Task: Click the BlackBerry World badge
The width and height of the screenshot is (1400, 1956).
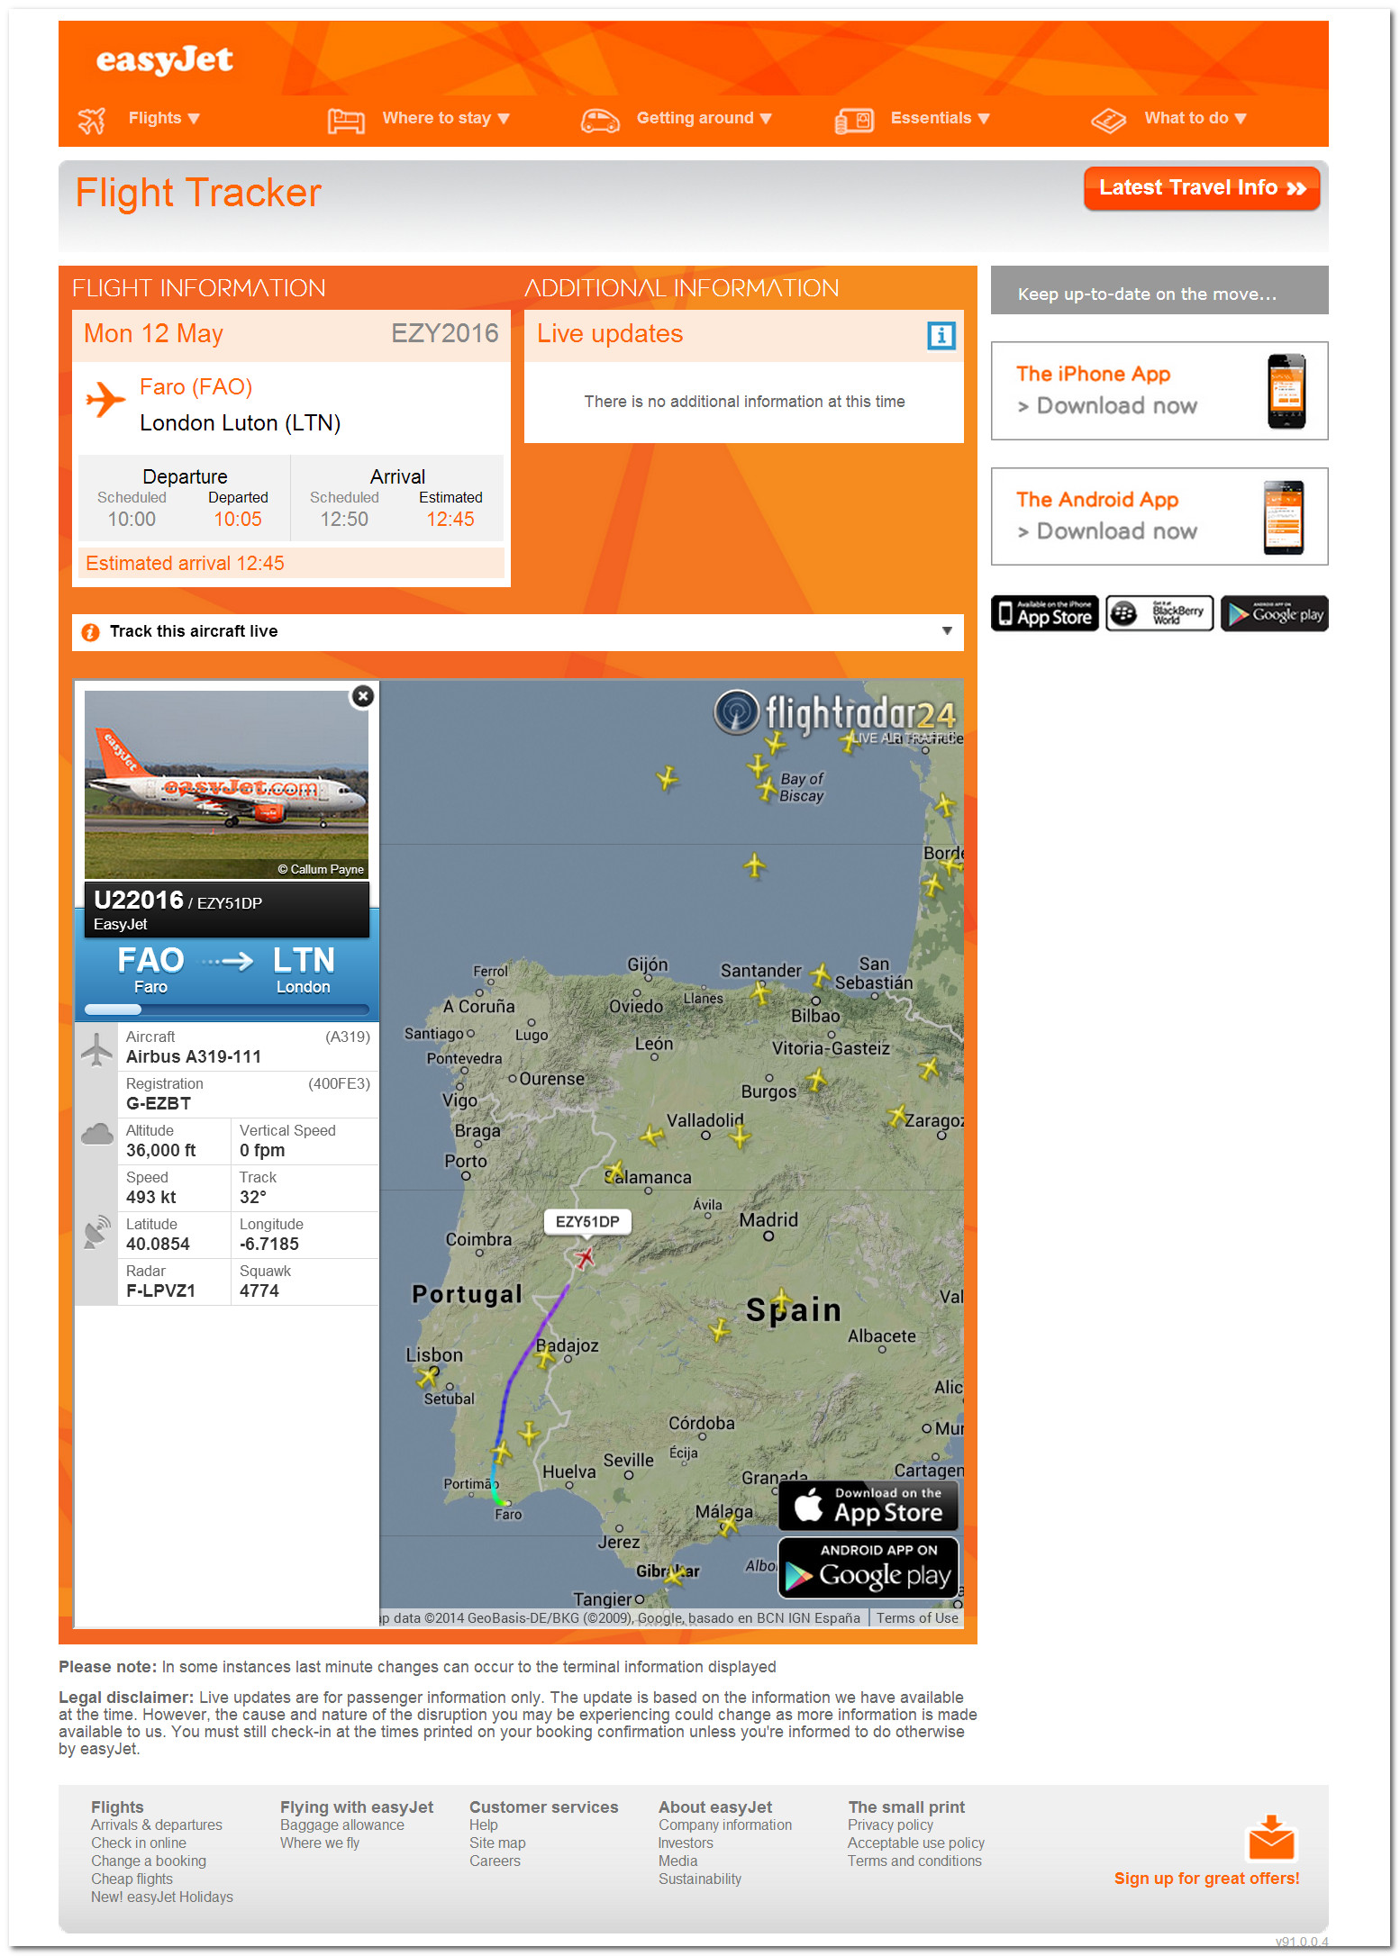Action: 1159,613
